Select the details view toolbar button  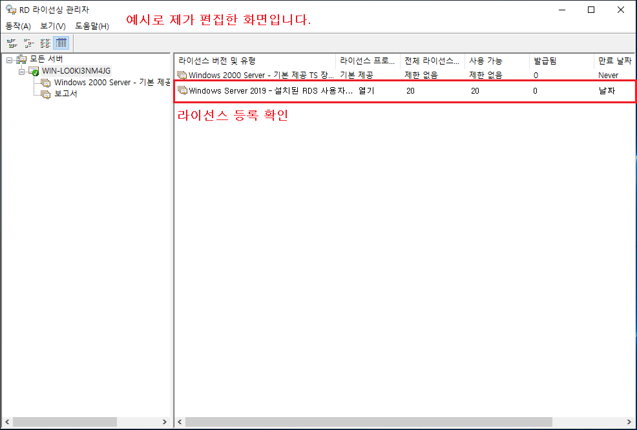pyautogui.click(x=61, y=43)
